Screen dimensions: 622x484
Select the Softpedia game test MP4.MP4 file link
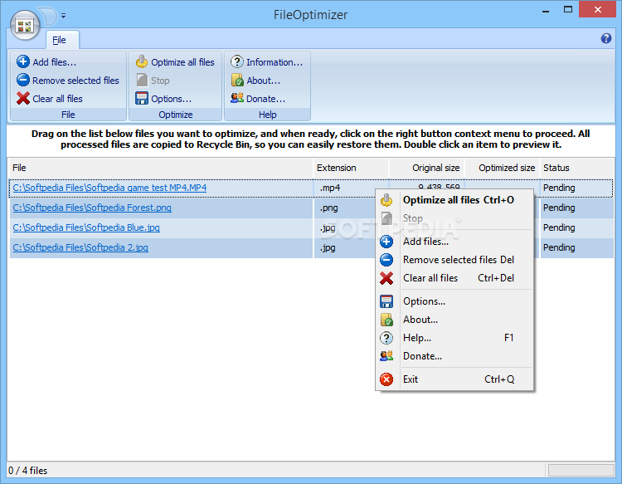(109, 188)
